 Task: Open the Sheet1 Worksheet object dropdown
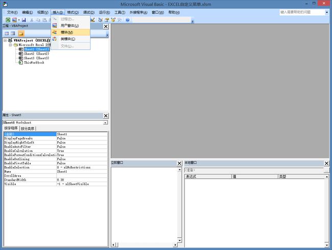105,122
